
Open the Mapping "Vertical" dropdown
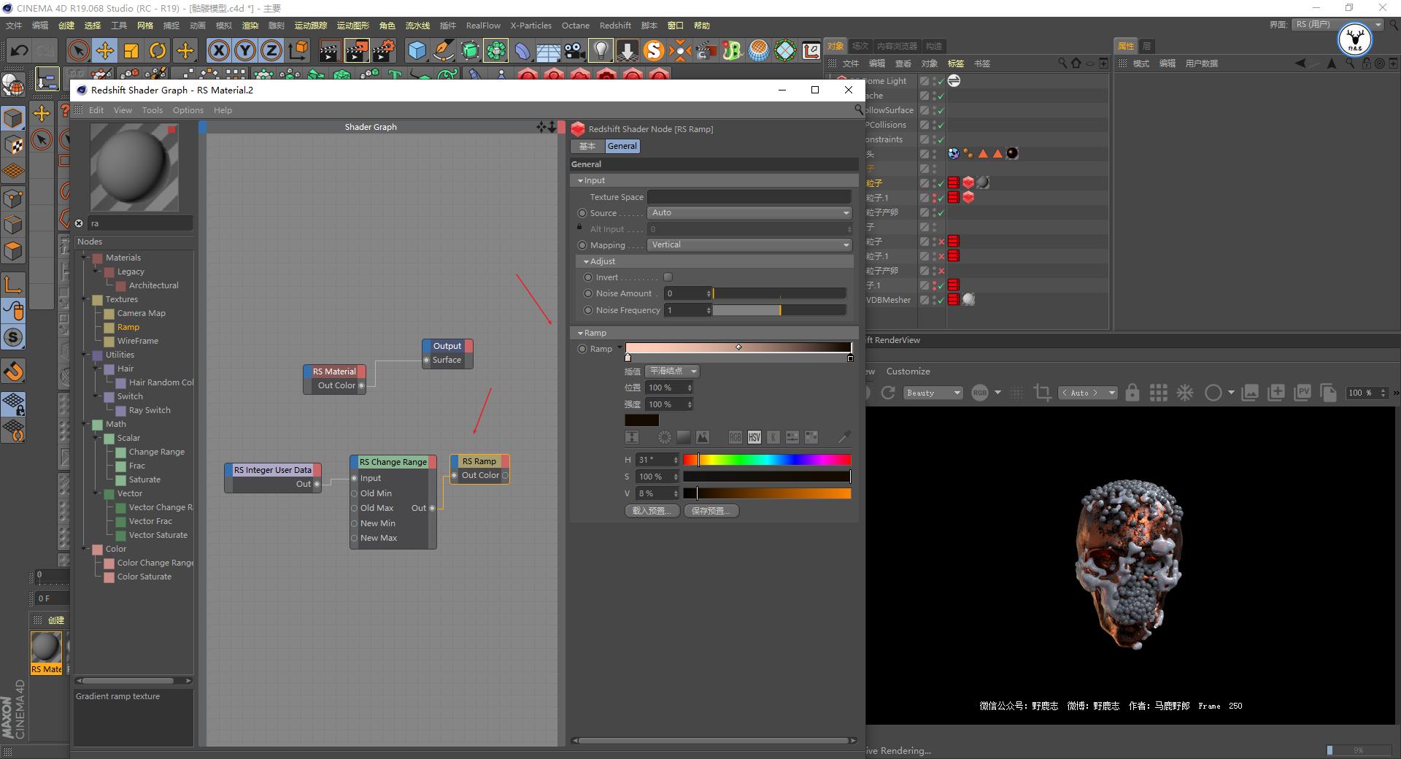pyautogui.click(x=749, y=245)
